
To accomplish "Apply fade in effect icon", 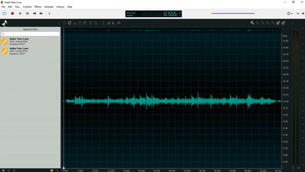I will click(108, 23).
